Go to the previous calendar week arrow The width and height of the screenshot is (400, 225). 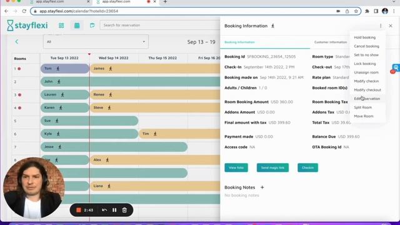click(17, 42)
